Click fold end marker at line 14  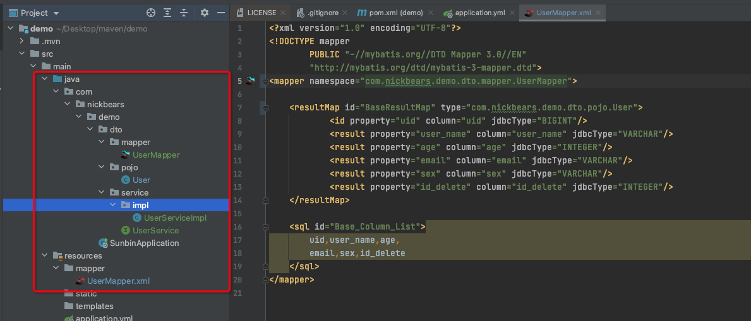pyautogui.click(x=265, y=200)
